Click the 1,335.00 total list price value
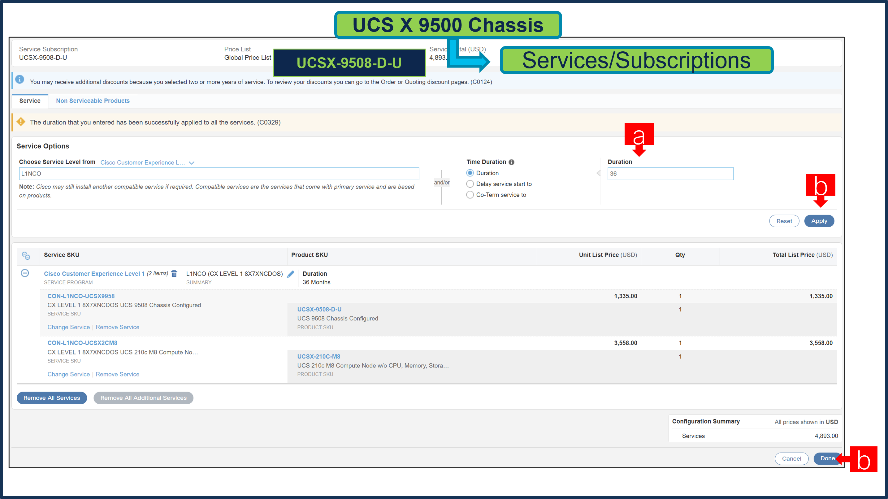This screenshot has width=888, height=499. pyautogui.click(x=821, y=296)
